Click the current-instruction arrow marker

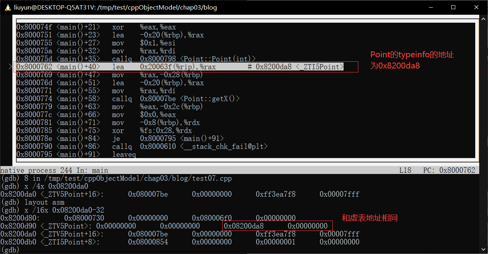[10, 67]
